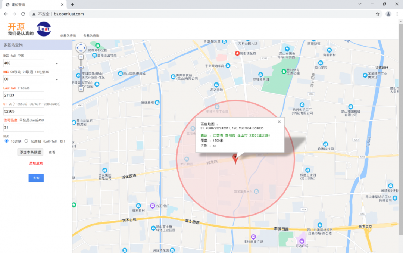This screenshot has width=403, height=253.
Task: Click 添加本条数据 button
Action: tap(30, 152)
